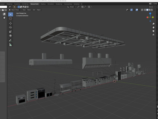Choose the Subtract selection mode icon
Viewport: 158px width, 119px height.
pos(23,7)
